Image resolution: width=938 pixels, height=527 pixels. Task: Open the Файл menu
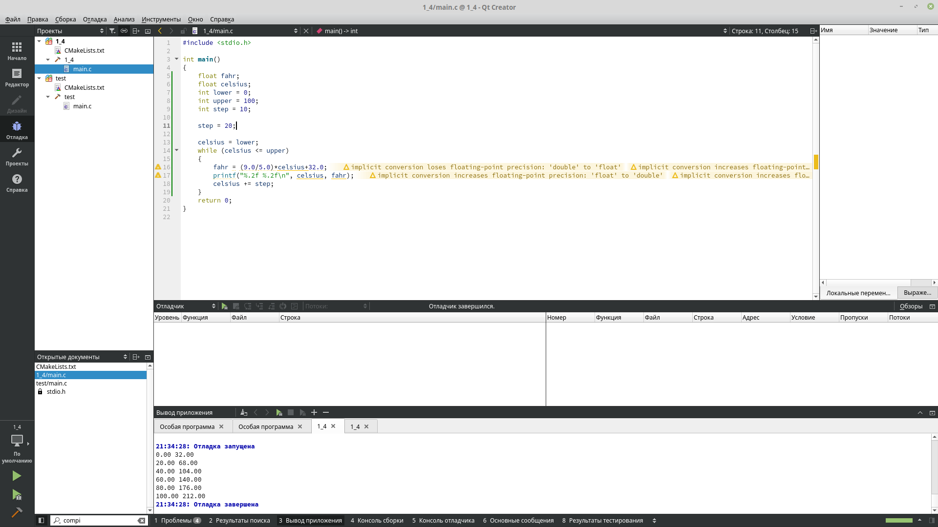point(13,19)
